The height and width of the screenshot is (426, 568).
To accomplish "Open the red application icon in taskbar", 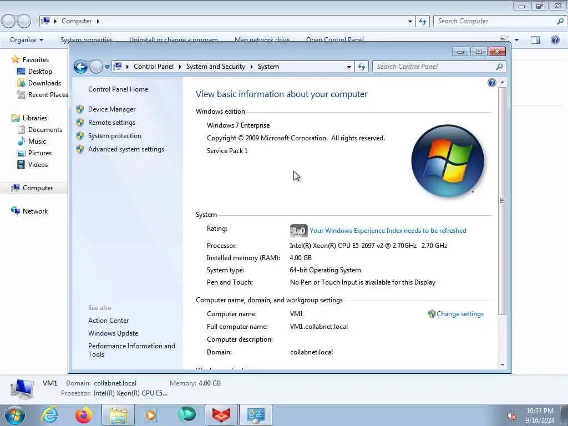I will (221, 415).
